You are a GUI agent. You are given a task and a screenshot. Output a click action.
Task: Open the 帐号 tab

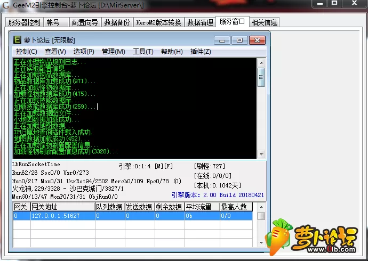click(56, 22)
